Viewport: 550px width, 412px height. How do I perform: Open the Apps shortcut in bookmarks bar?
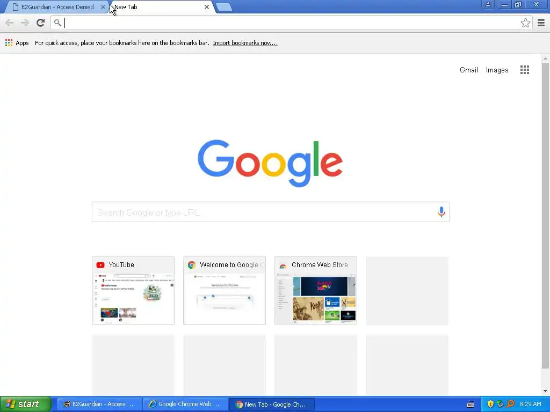point(17,43)
